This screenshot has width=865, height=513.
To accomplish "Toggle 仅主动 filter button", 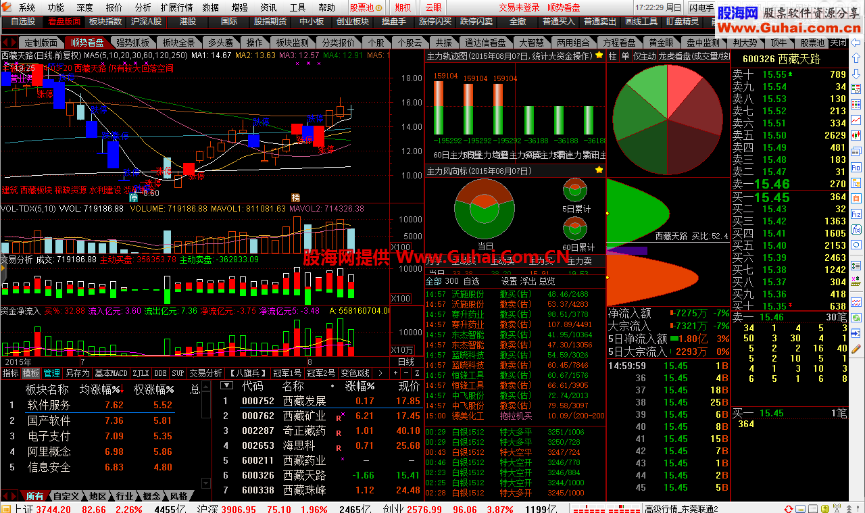I will tap(644, 56).
